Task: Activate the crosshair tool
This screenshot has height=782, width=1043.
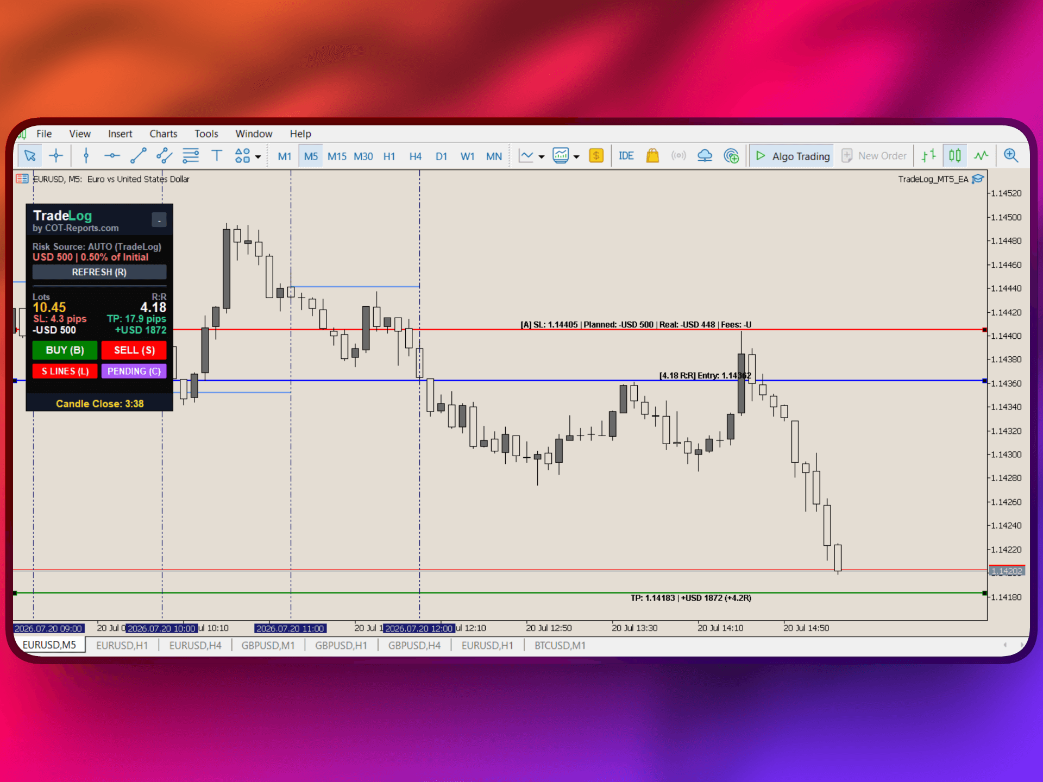Action: [x=56, y=156]
